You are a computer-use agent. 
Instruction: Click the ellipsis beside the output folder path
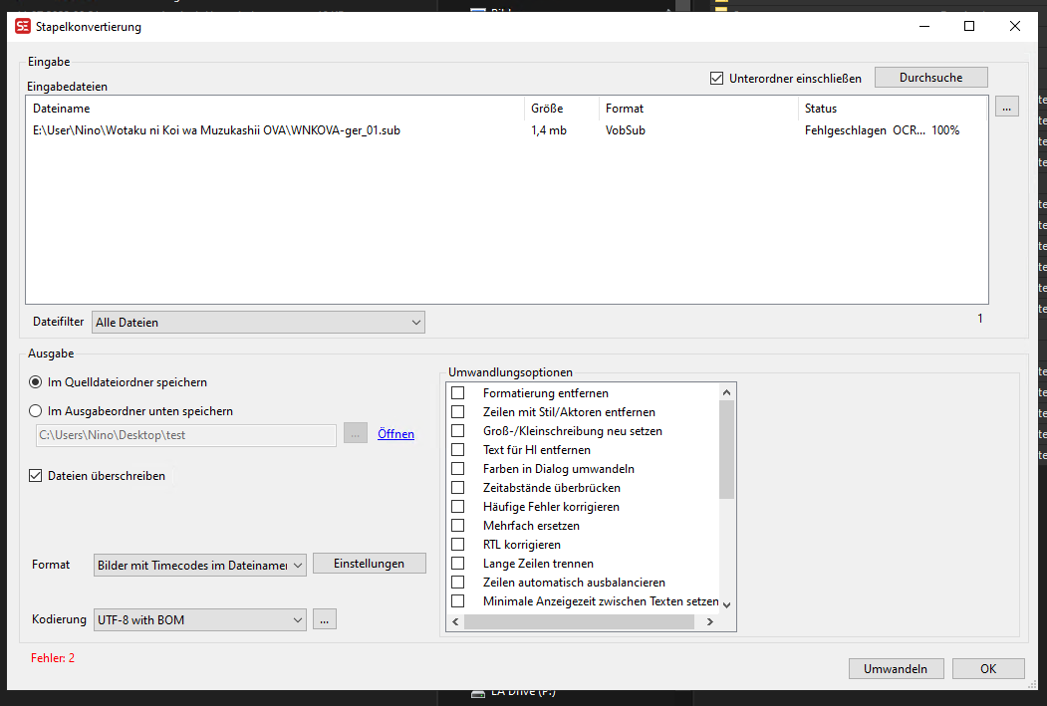click(356, 433)
